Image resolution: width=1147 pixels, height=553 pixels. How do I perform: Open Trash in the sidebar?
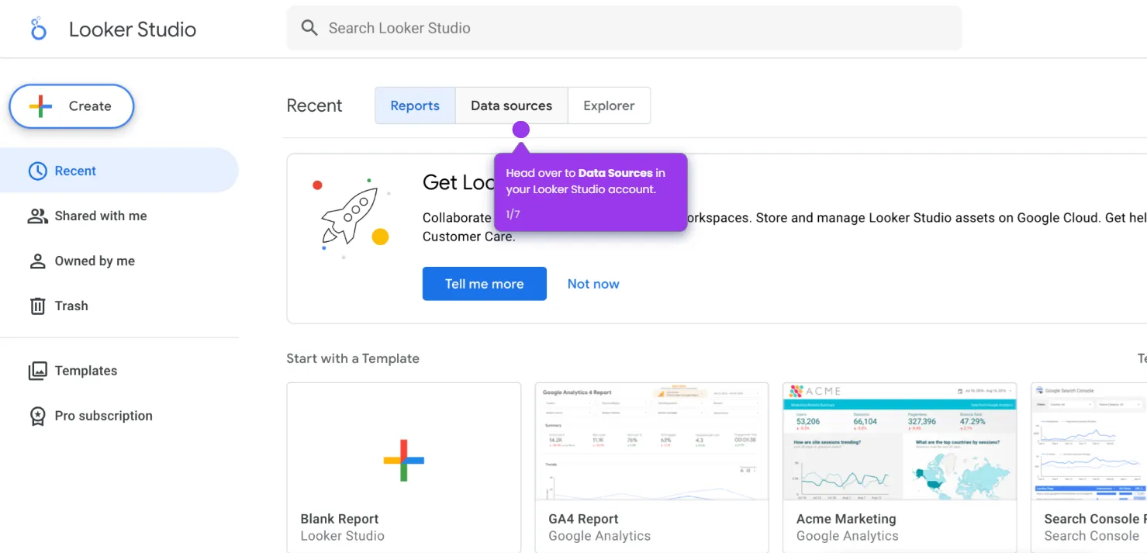[119, 306]
